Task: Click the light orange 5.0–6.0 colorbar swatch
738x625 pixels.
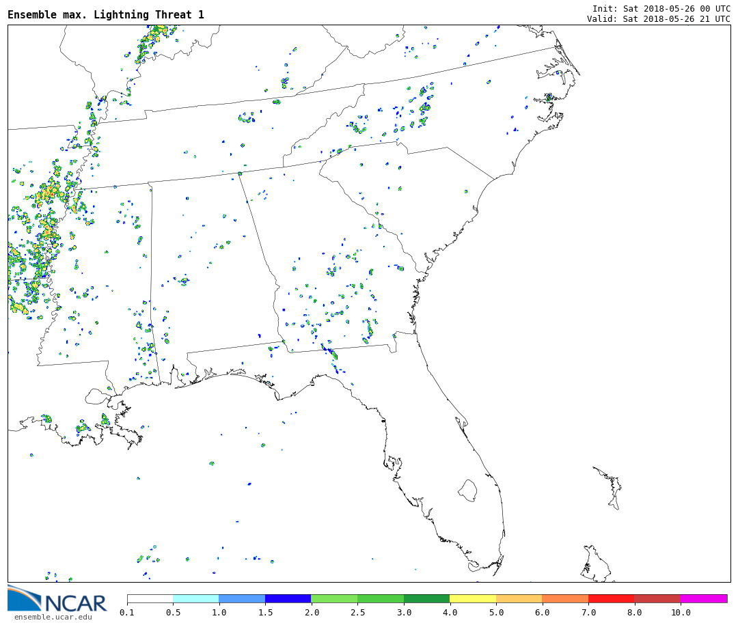Action: 519,598
